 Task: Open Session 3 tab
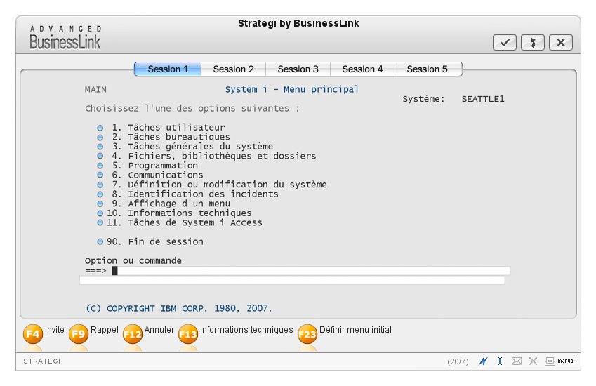pyautogui.click(x=298, y=69)
